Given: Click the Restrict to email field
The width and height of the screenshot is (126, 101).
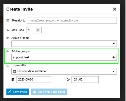Looking at the screenshot, I should 72,20.
